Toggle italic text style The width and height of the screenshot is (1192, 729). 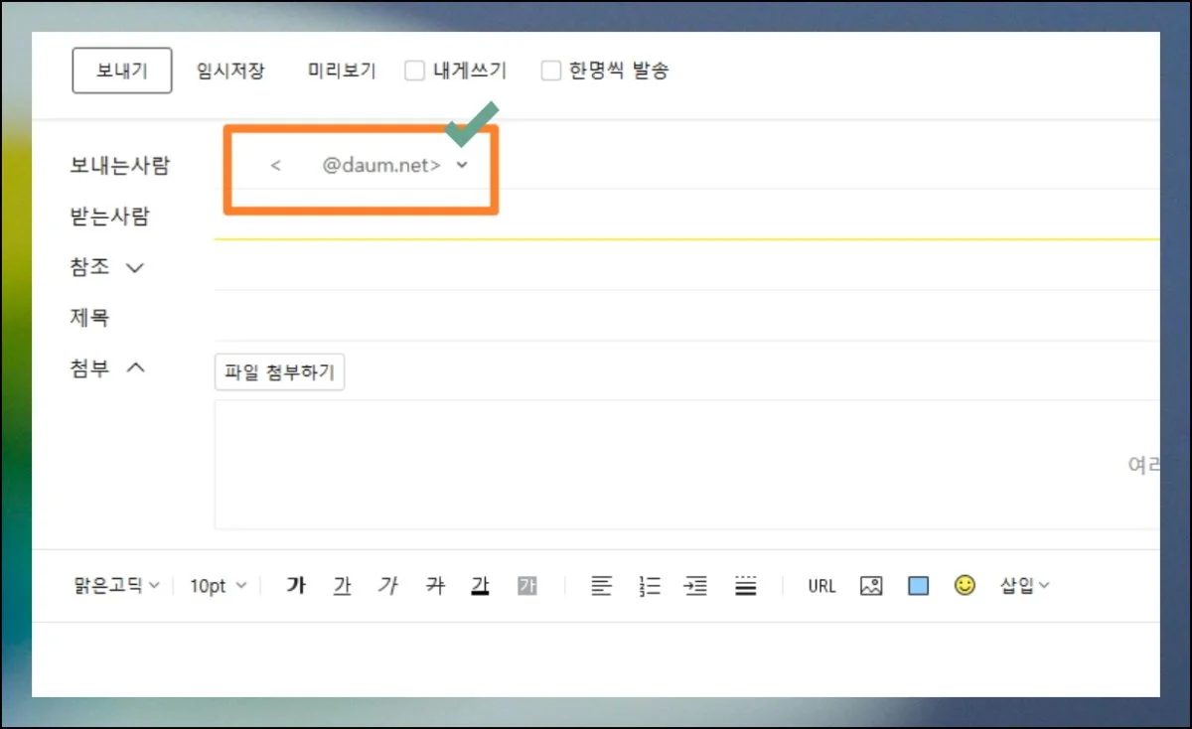tap(388, 585)
